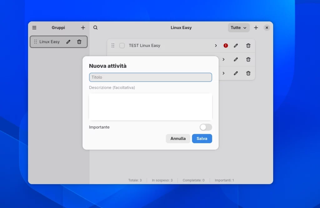The height and width of the screenshot is (208, 320).
Task: Click the Completate: 0 status entry
Action: pos(193,180)
